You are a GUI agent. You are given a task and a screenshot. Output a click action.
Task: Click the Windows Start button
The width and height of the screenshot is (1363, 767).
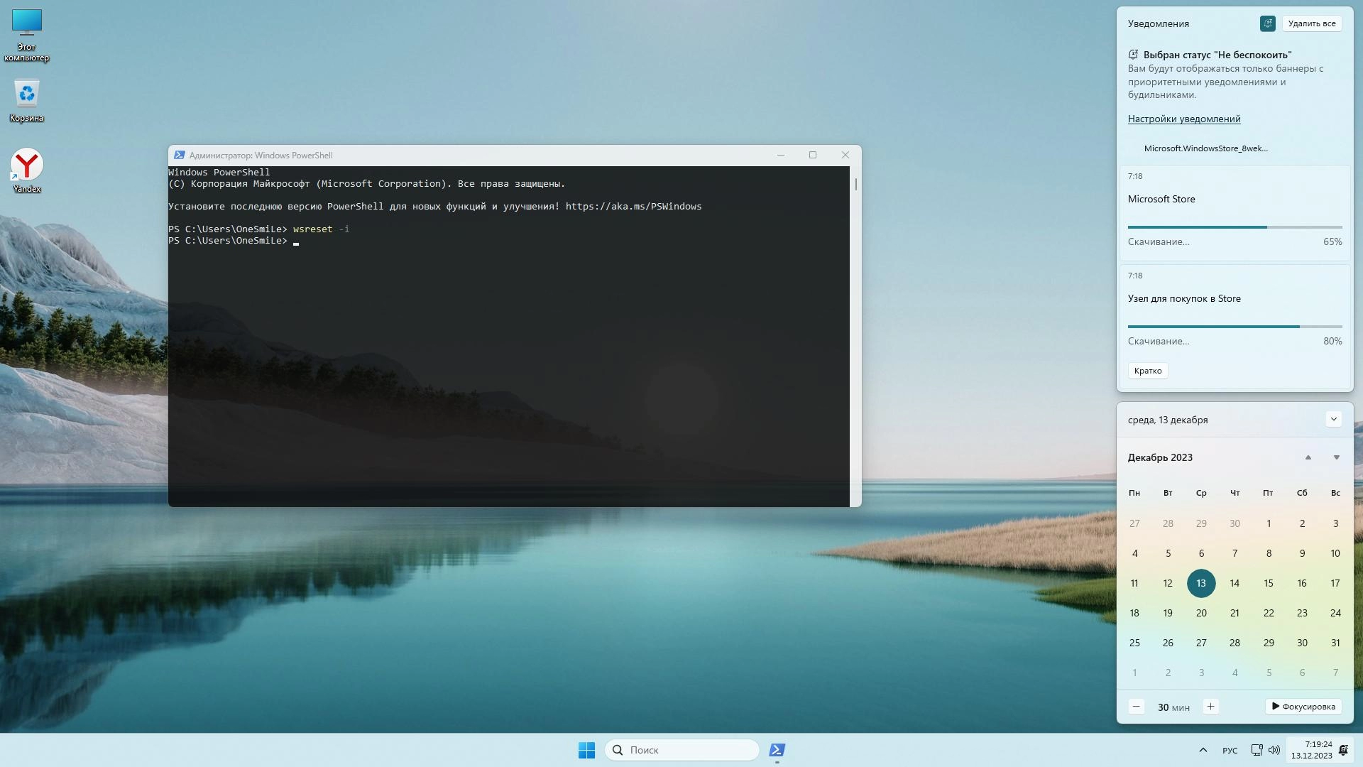586,750
